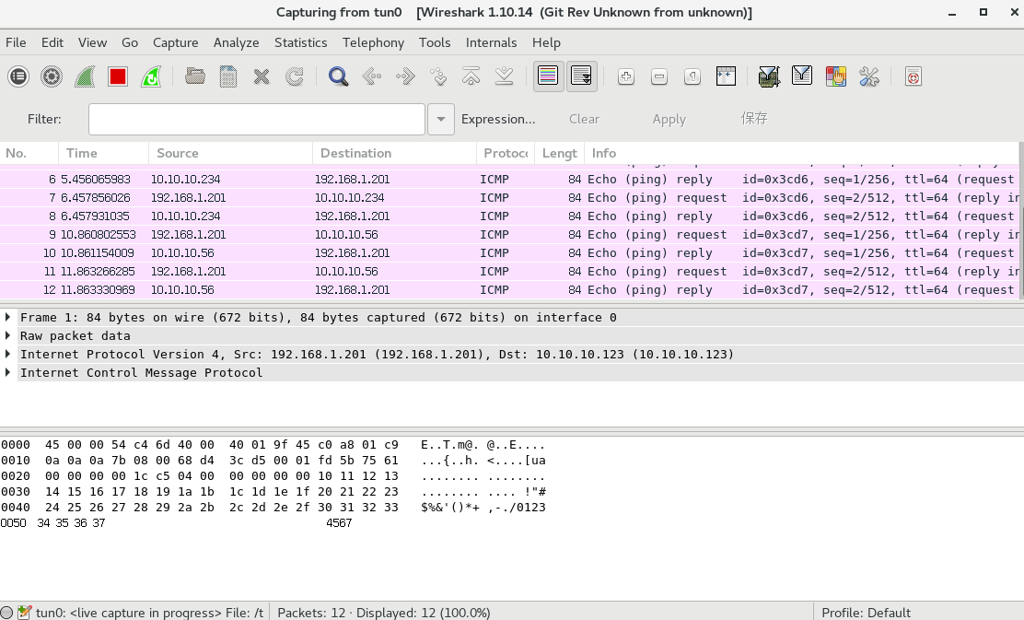Select packet 12 echo reply row
The width and height of the screenshot is (1024, 620).
(509, 289)
